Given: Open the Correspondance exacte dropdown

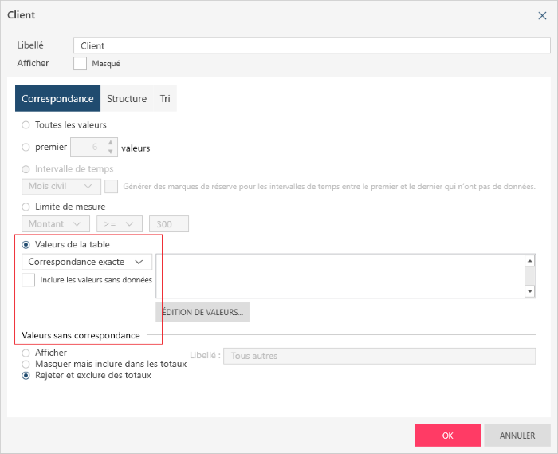Looking at the screenshot, I should click(x=86, y=262).
